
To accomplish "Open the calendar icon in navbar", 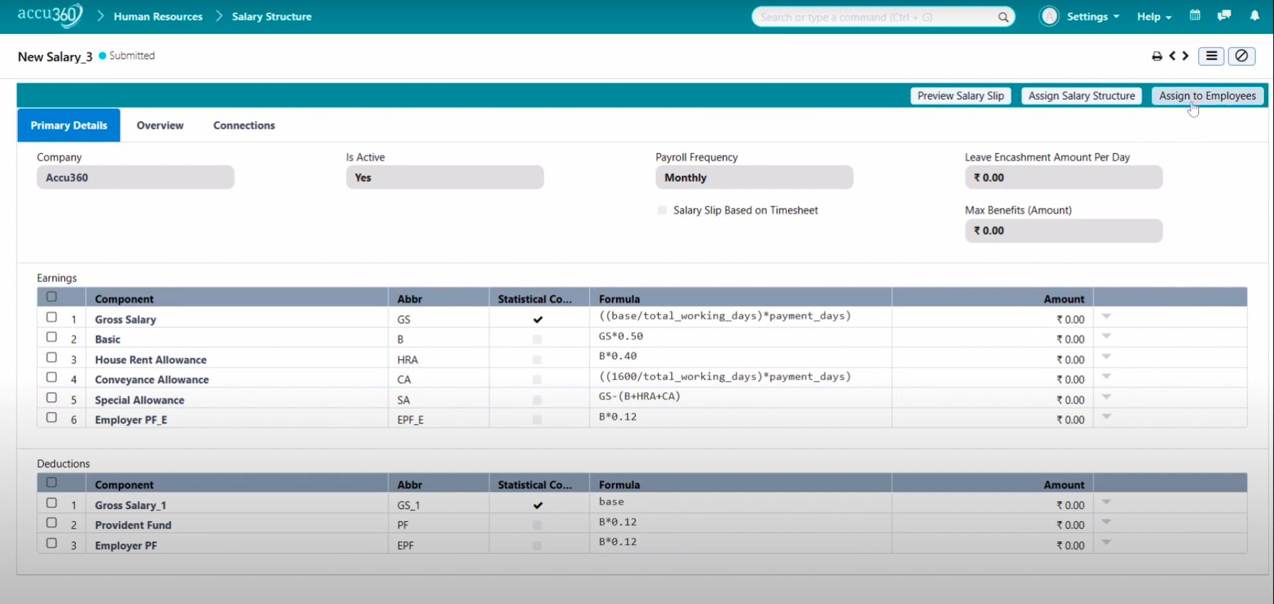I will tap(1195, 15).
